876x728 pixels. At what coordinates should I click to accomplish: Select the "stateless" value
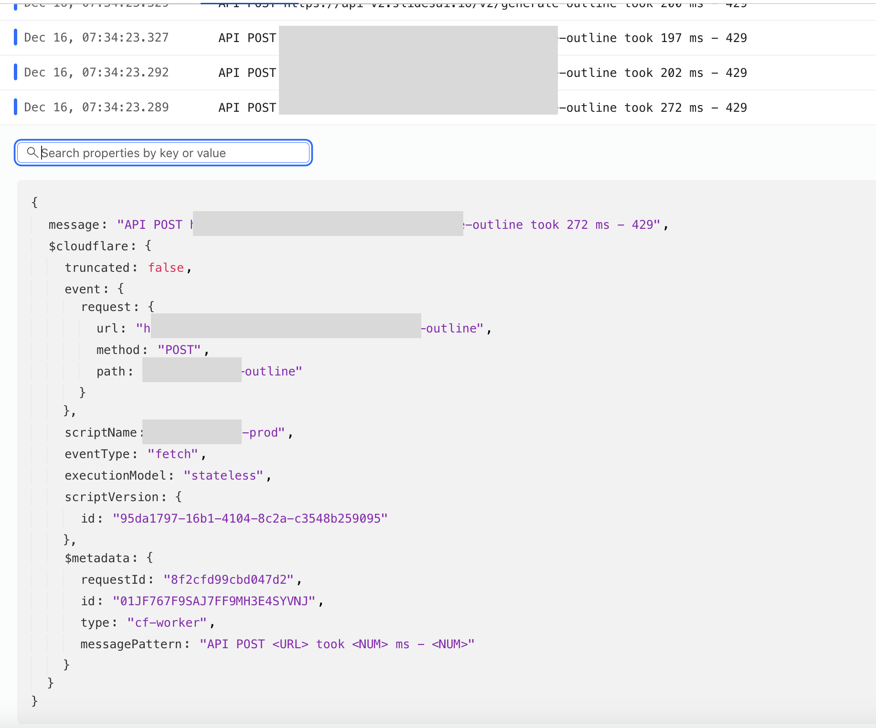point(224,475)
